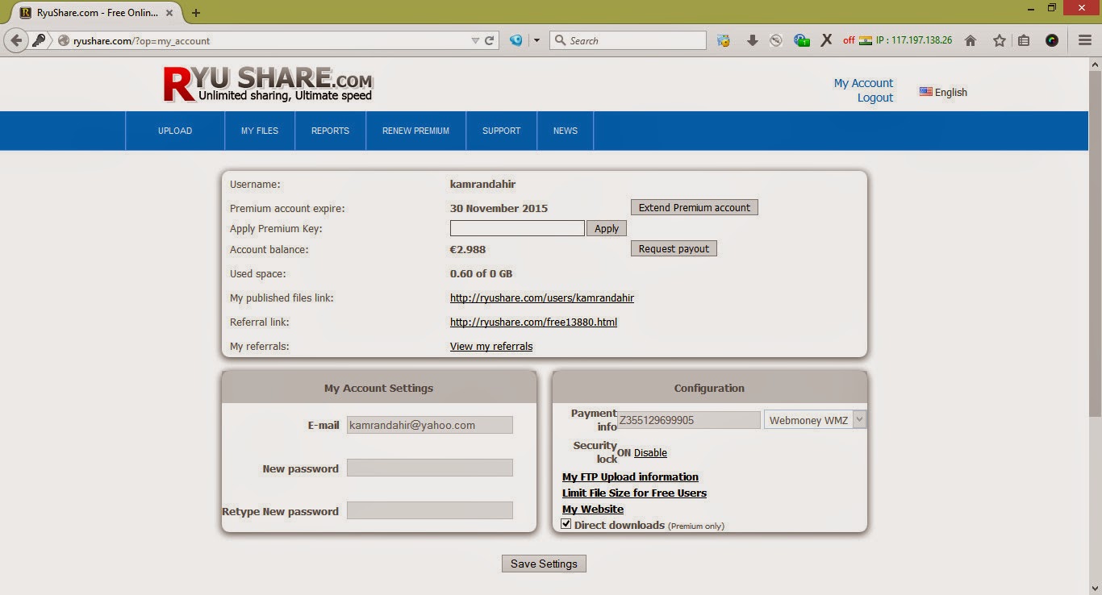Focus the New password field
Screen dimensions: 1102x595
(x=430, y=468)
